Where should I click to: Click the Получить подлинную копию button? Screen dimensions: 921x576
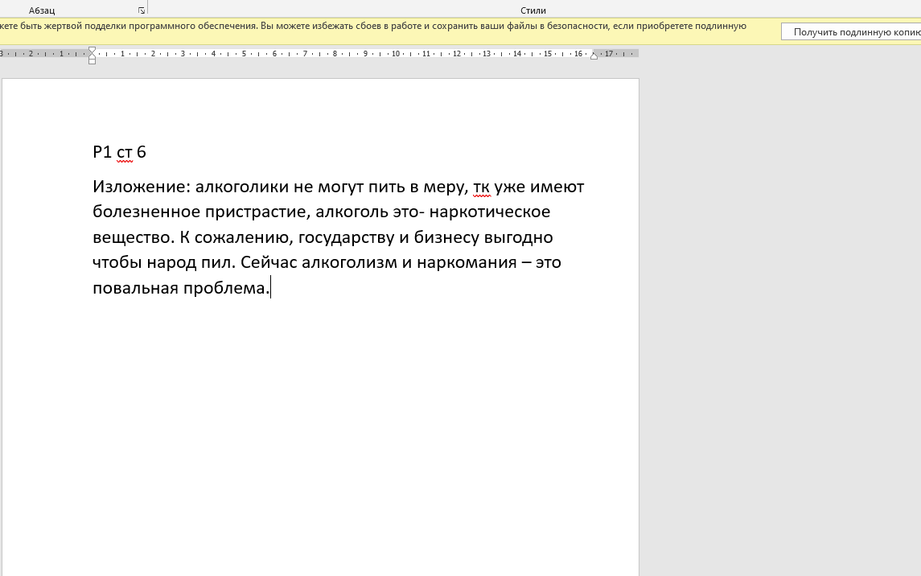coord(853,32)
